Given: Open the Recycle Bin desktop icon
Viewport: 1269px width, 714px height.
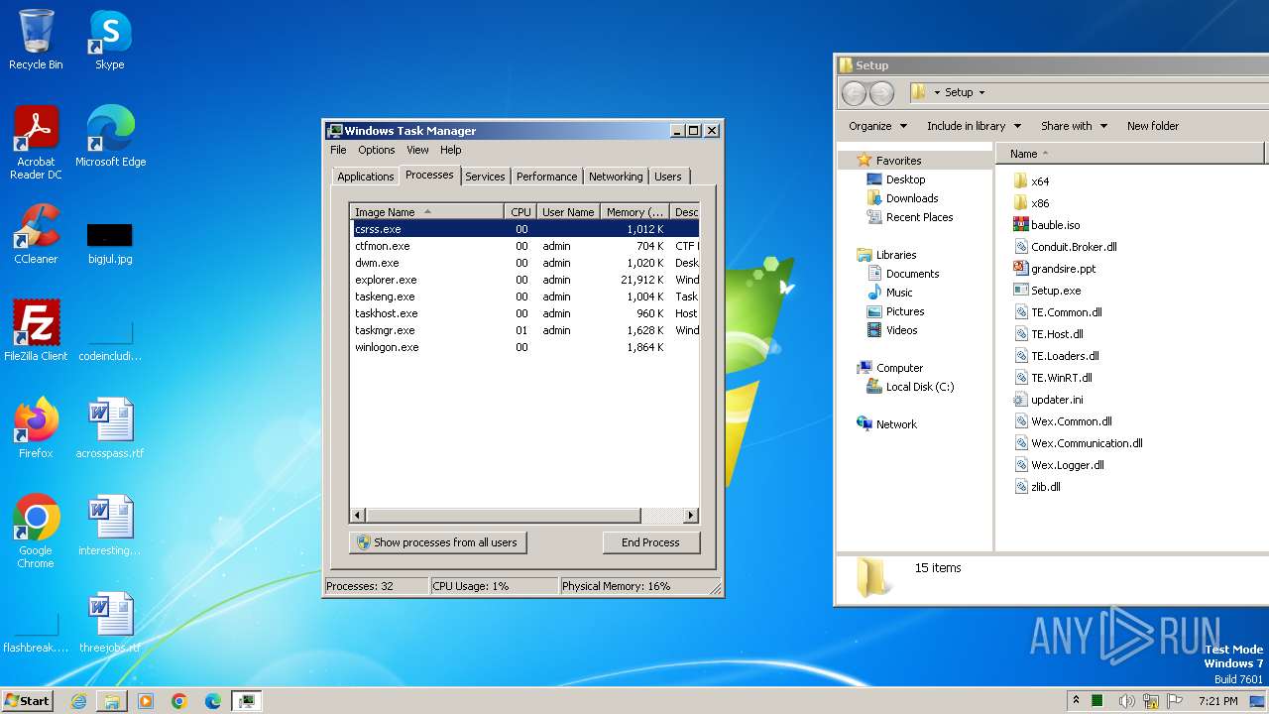Looking at the screenshot, I should coord(36,41).
